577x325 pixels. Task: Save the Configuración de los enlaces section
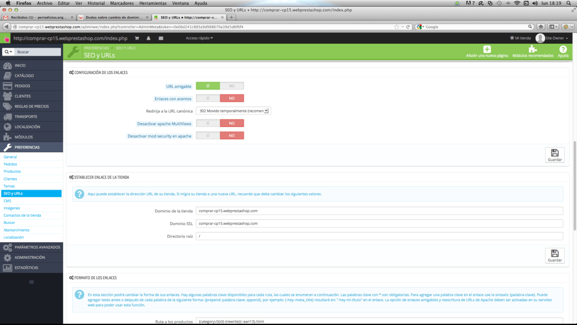click(554, 155)
